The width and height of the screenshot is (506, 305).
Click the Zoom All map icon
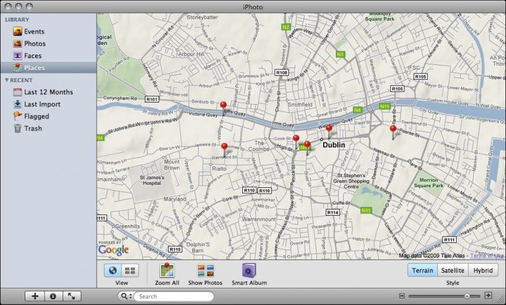[166, 271]
